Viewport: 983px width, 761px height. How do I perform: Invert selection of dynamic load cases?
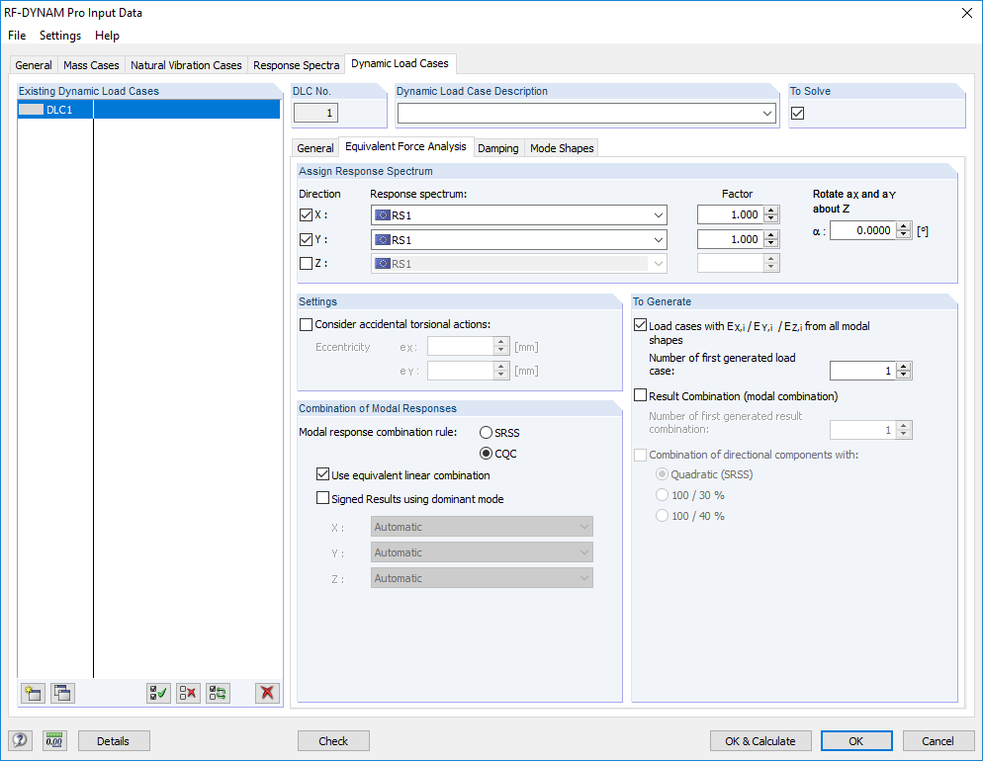tap(218, 693)
